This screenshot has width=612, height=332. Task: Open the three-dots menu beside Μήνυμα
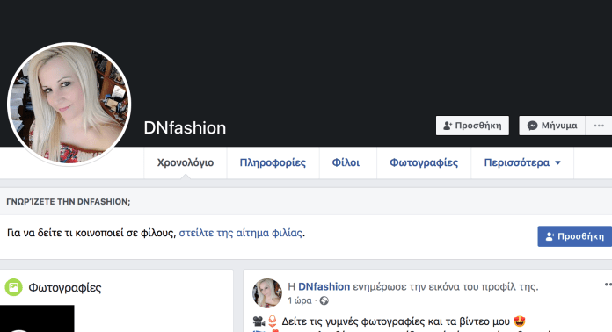coord(599,126)
